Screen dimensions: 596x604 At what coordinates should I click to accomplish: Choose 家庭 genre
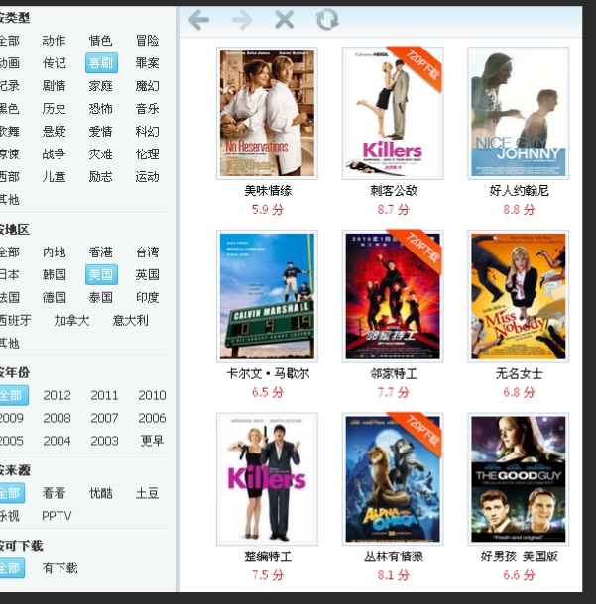pyautogui.click(x=101, y=85)
